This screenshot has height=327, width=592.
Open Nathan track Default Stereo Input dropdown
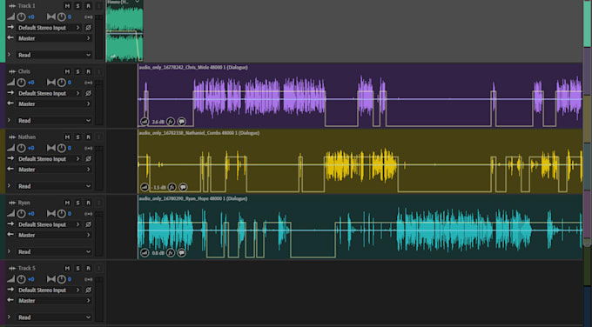(49, 159)
